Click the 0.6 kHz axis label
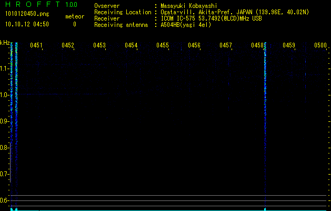 tap(4, 200)
